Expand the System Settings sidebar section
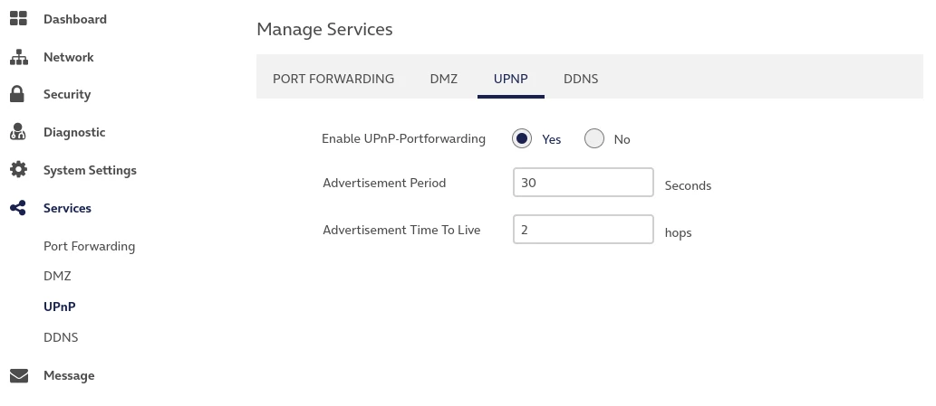 [x=90, y=170]
